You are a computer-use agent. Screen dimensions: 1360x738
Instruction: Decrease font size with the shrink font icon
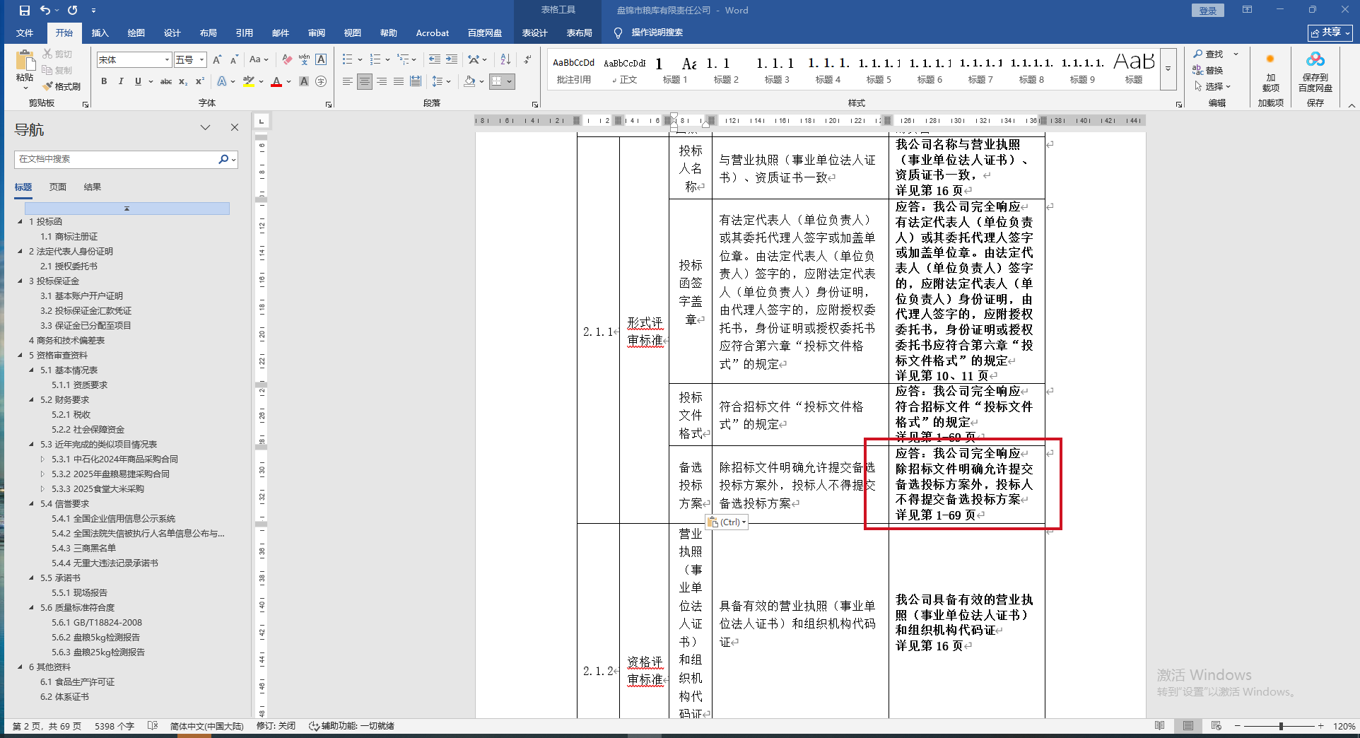pyautogui.click(x=234, y=60)
